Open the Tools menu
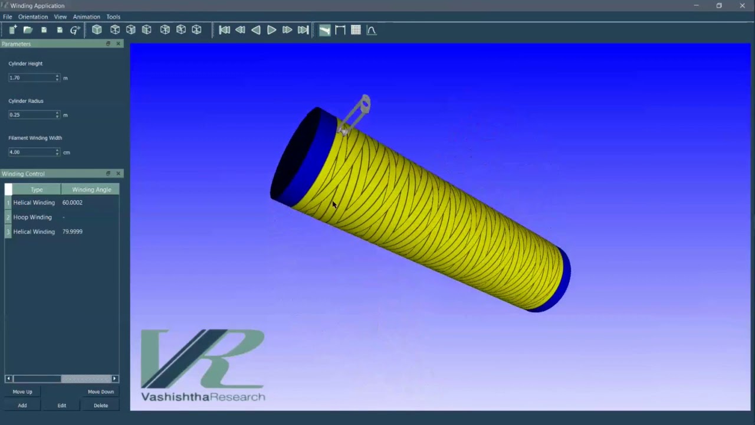This screenshot has height=425, width=755. 113,17
